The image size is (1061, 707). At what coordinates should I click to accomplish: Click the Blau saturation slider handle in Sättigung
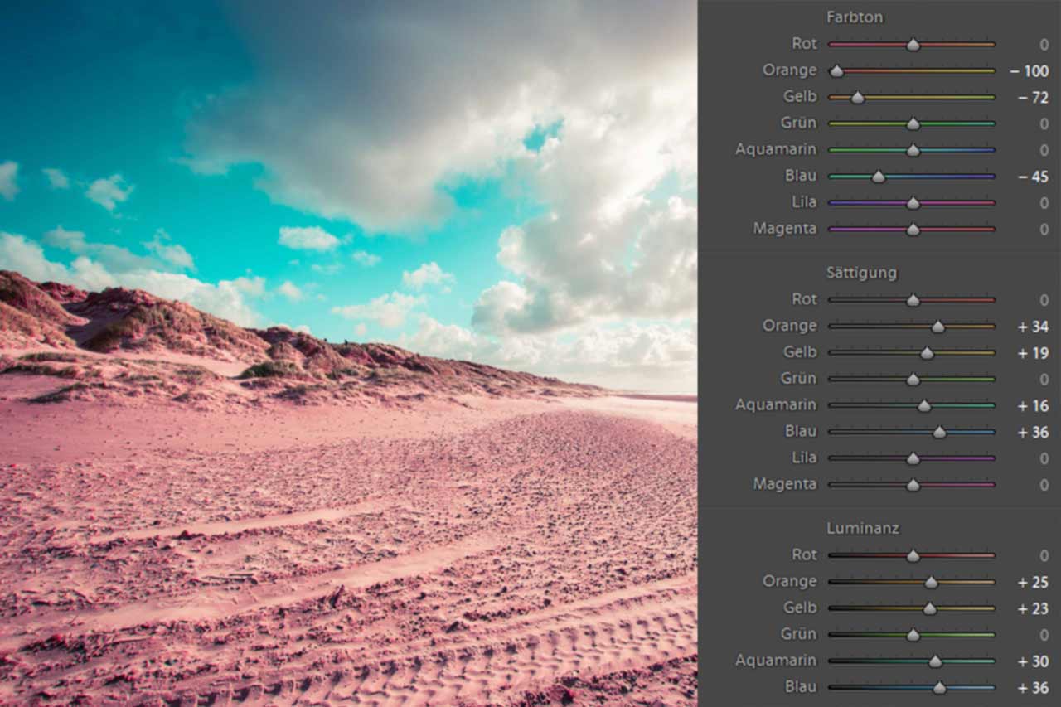939,433
